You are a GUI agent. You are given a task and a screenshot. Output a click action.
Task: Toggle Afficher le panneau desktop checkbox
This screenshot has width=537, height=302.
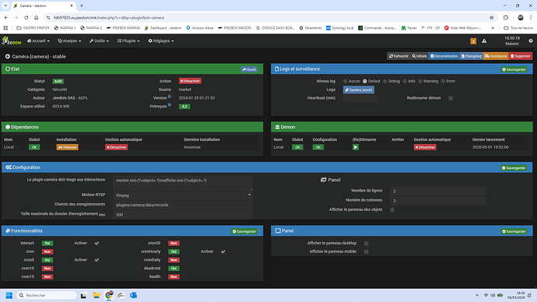tap(366, 243)
